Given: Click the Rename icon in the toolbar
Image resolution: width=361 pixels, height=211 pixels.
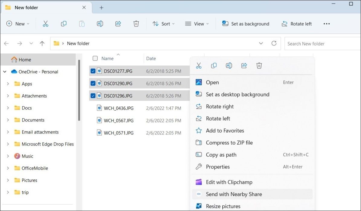Looking at the screenshot, I should click(x=100, y=24).
